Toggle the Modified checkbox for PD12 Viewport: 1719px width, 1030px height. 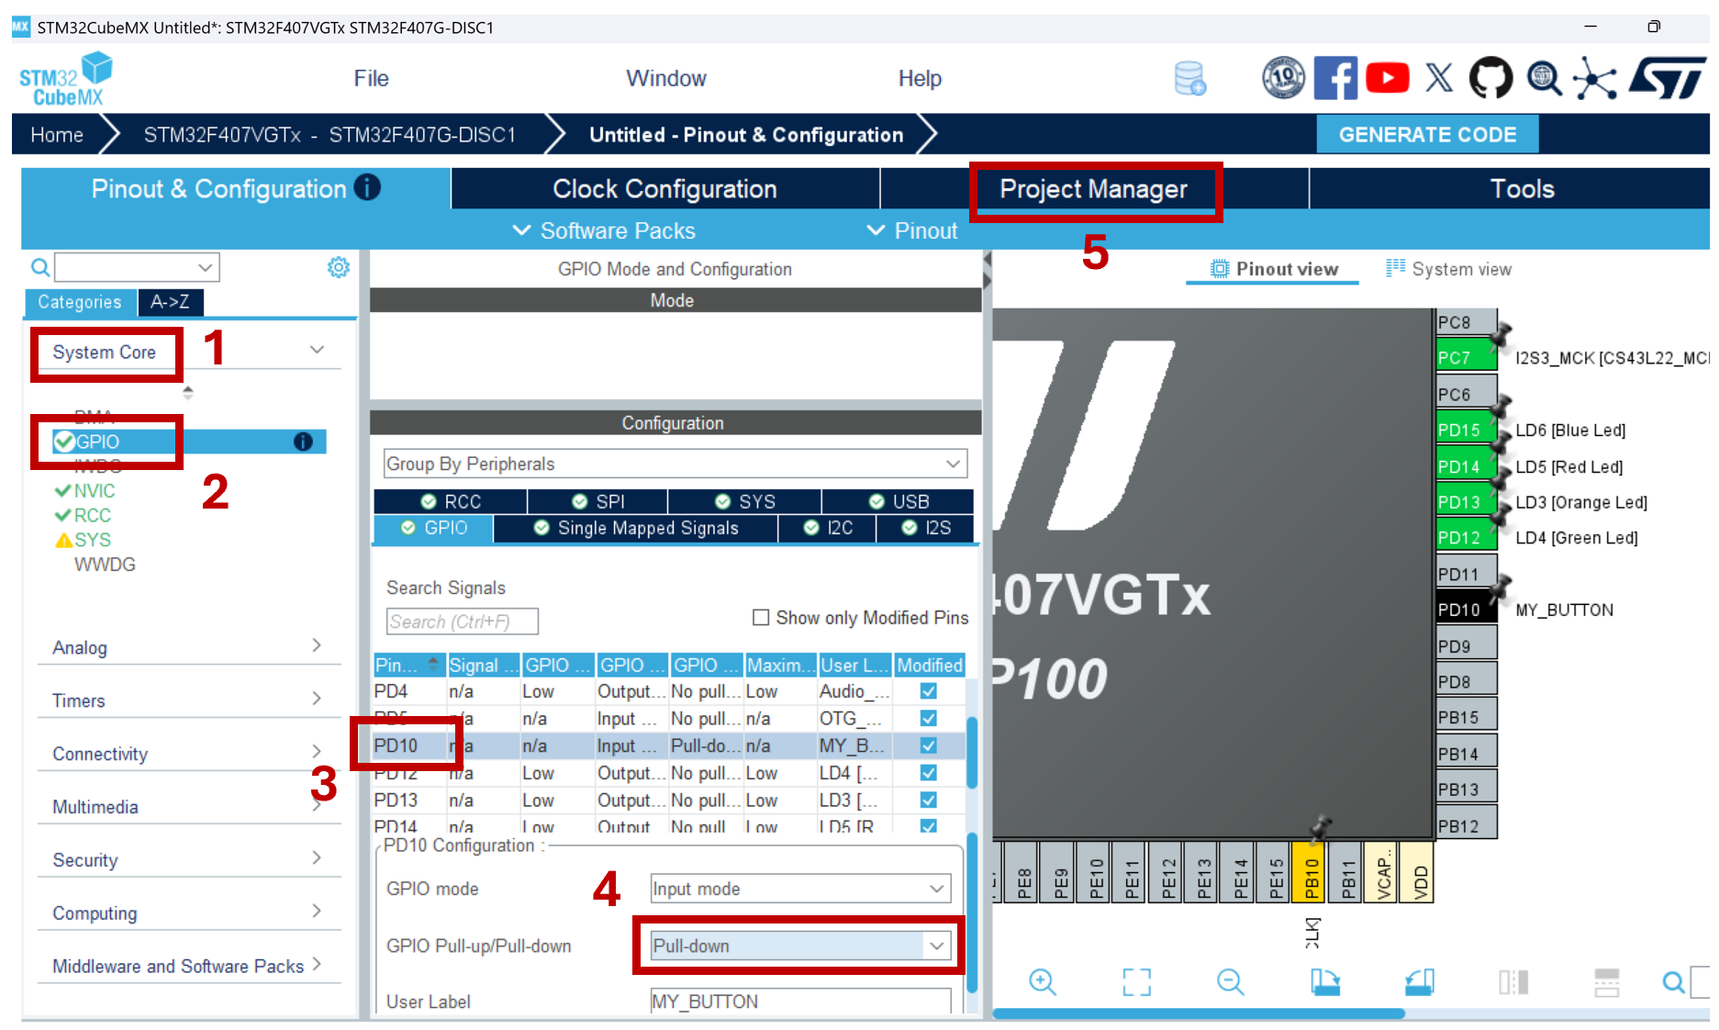(x=929, y=773)
